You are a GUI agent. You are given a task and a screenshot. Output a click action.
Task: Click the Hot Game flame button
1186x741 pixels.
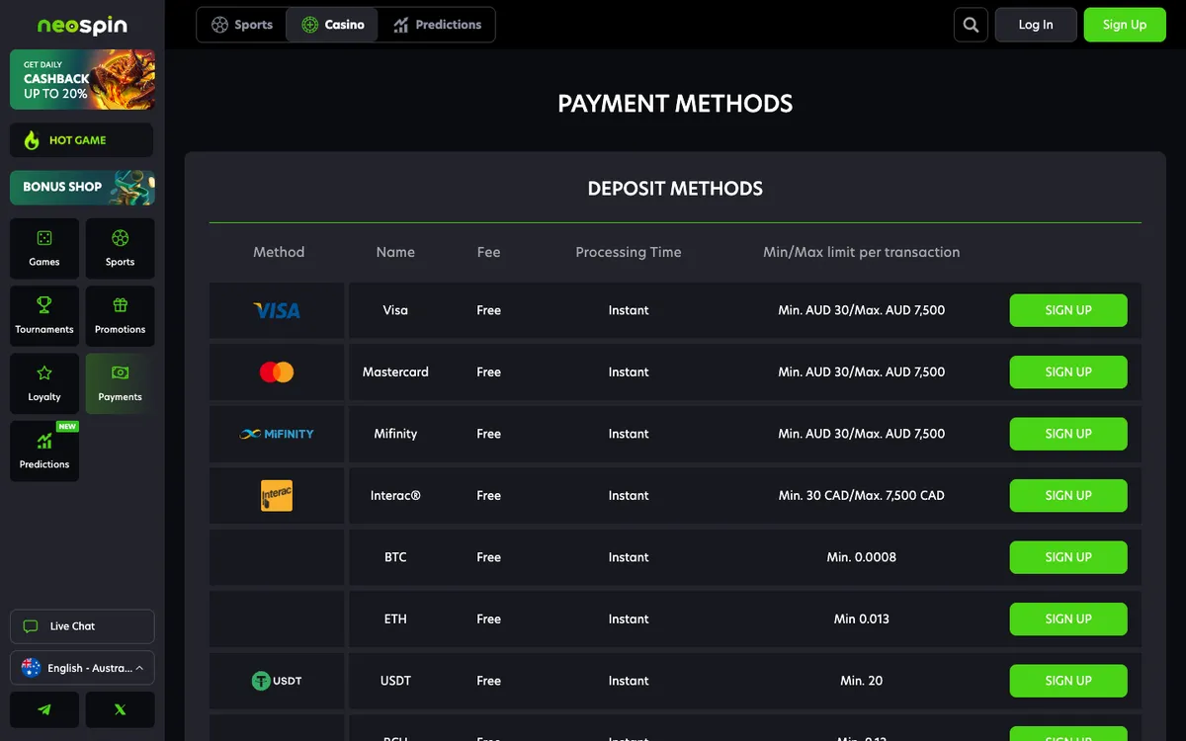pyautogui.click(x=82, y=140)
